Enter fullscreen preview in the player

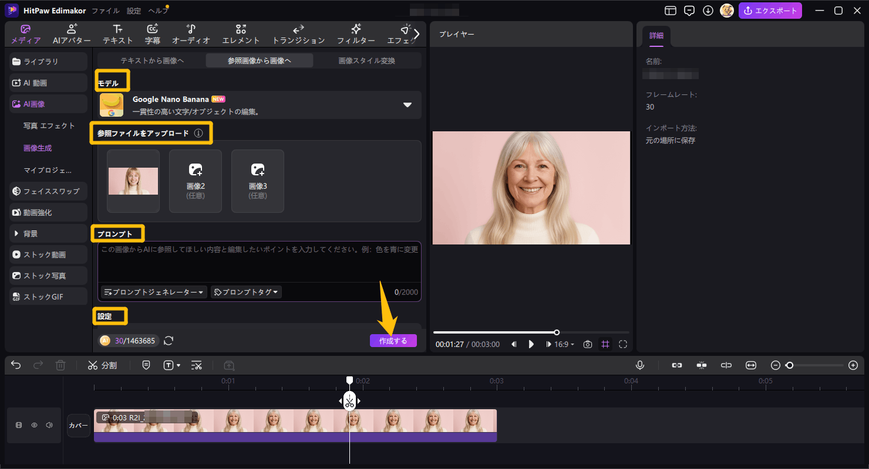[x=623, y=344]
